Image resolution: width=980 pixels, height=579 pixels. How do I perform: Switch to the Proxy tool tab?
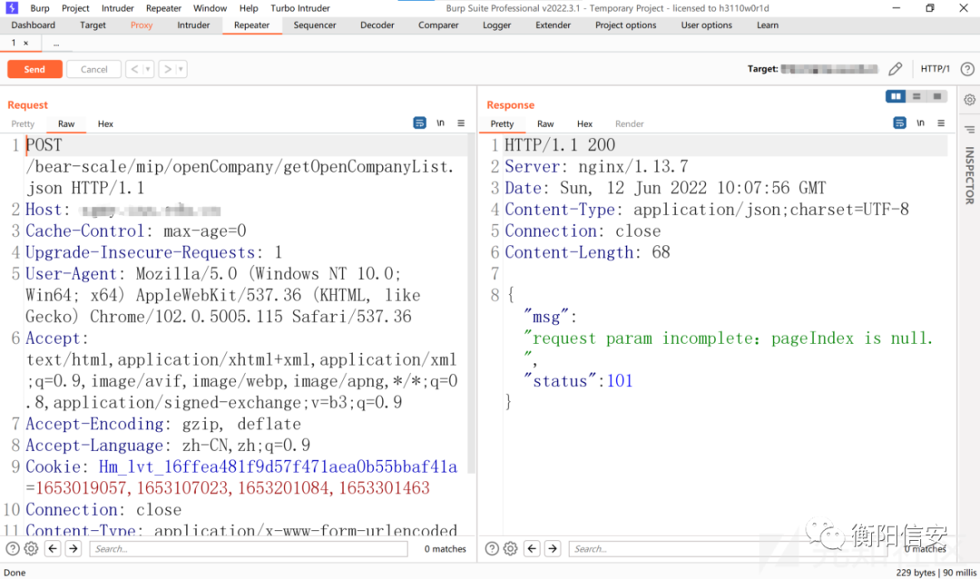pos(142,25)
